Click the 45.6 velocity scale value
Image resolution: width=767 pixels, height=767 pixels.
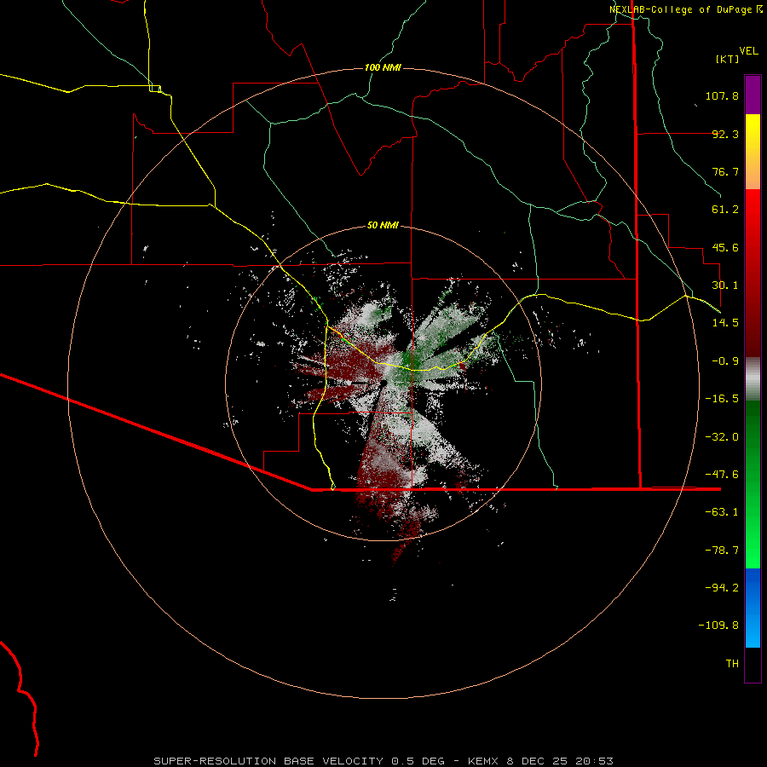pos(725,247)
